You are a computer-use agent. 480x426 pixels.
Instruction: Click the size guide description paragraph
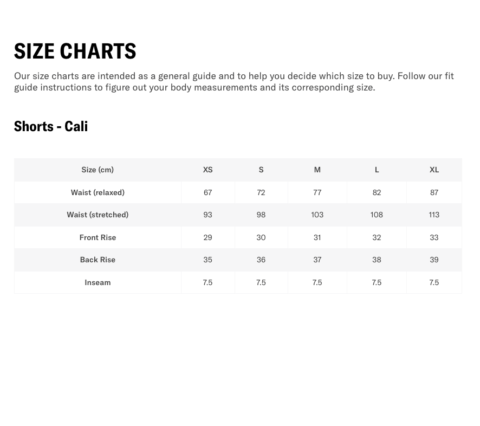click(234, 81)
